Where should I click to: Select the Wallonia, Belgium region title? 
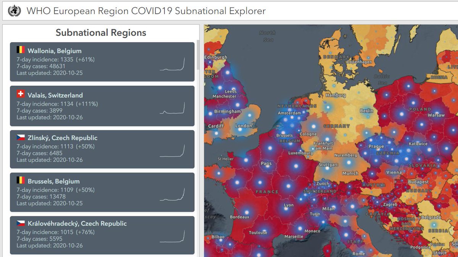(x=54, y=51)
